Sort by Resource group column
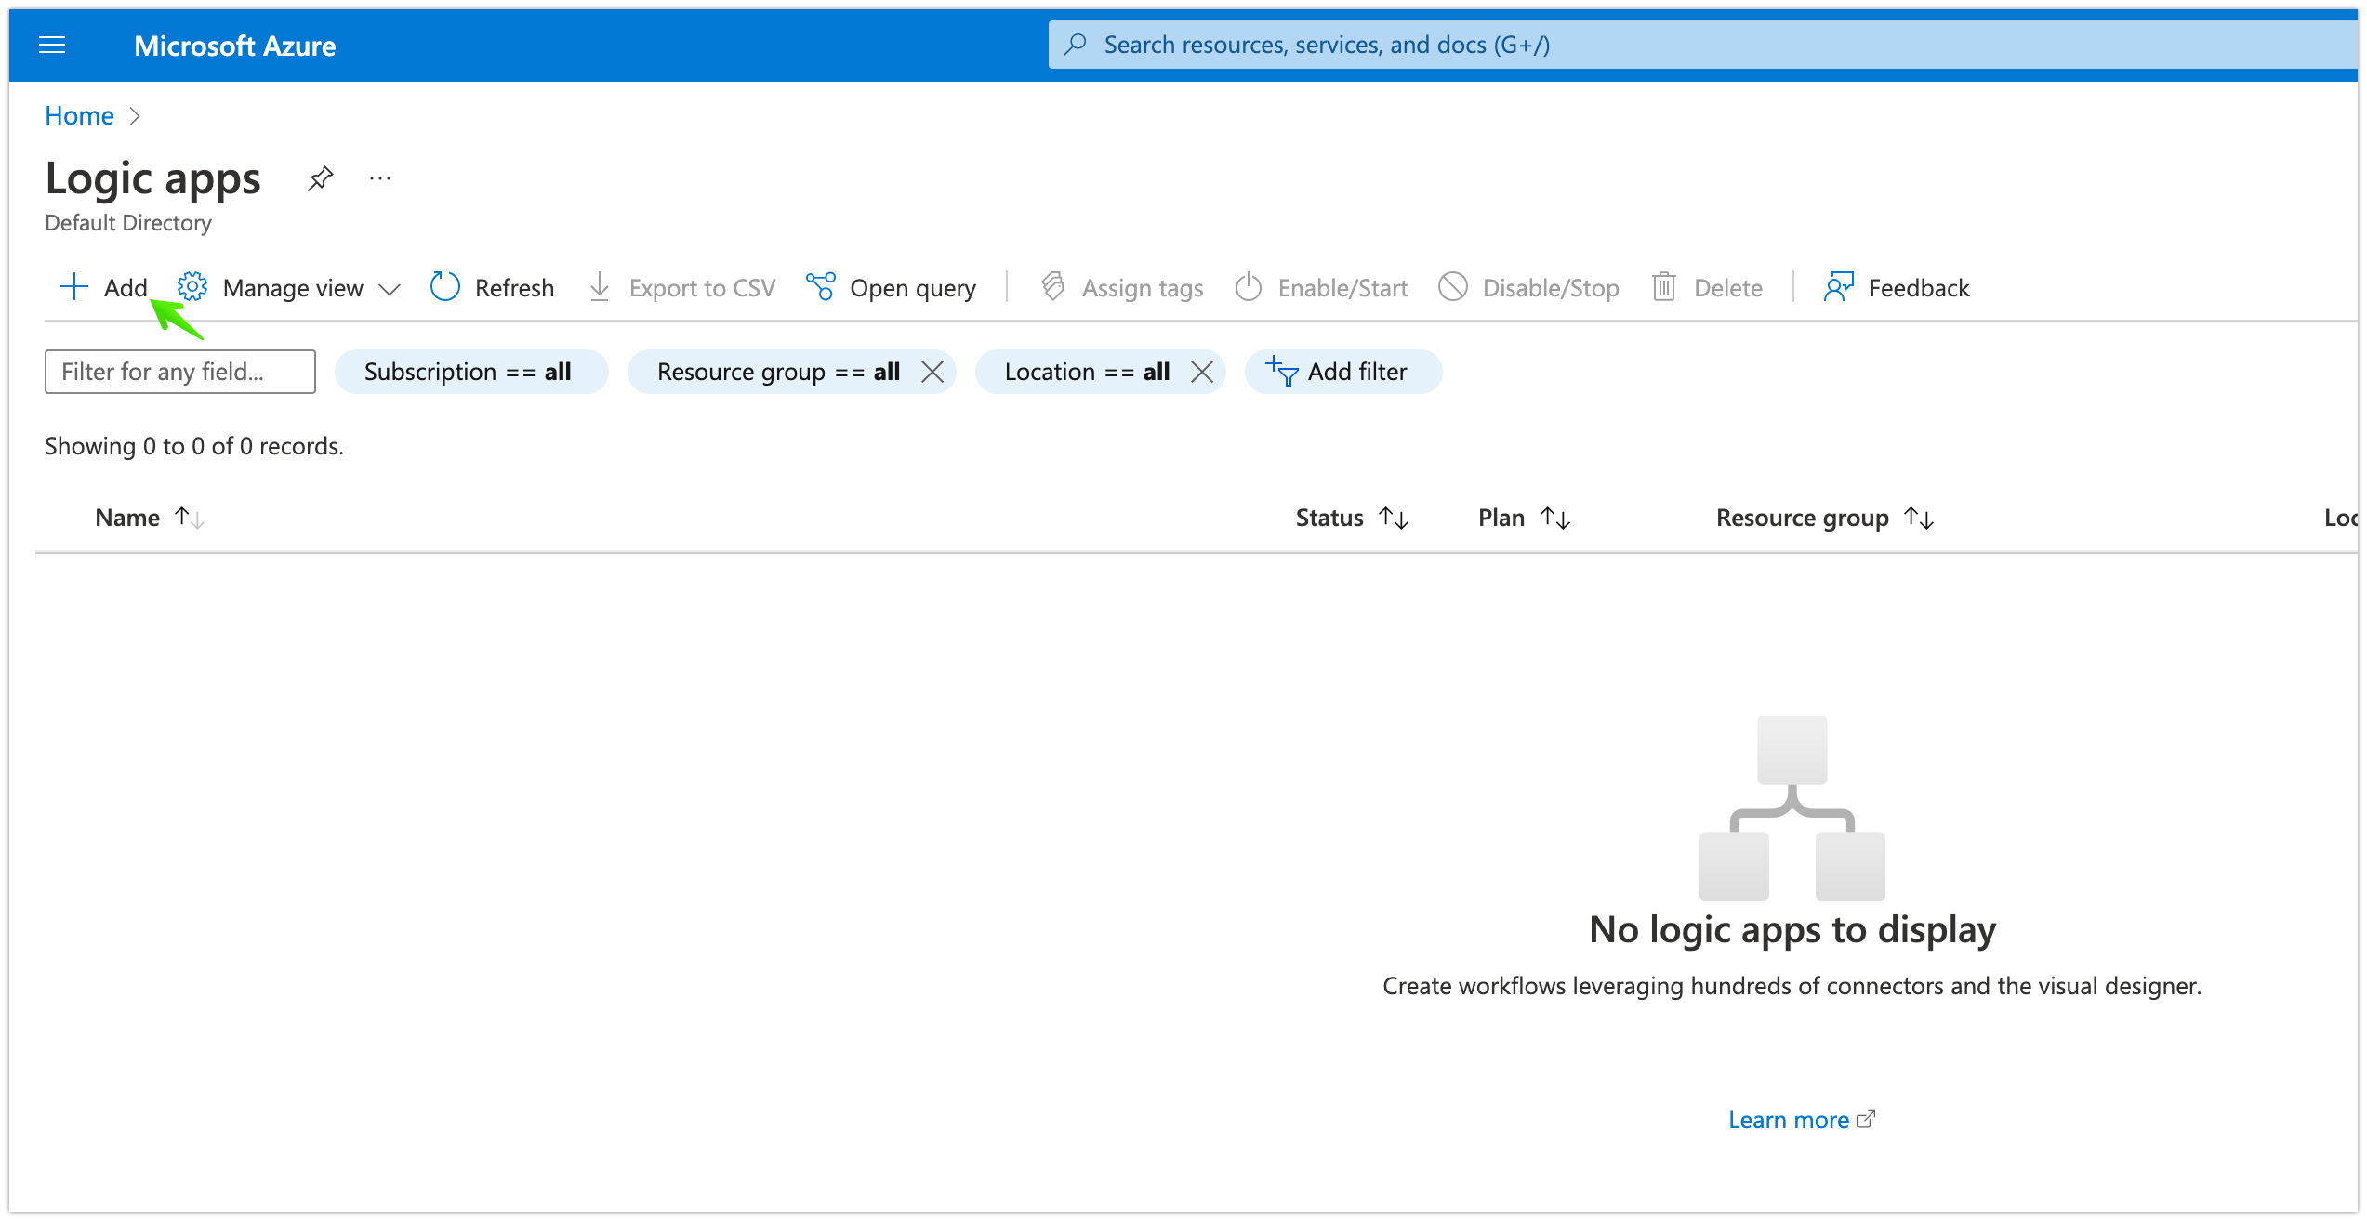Image resolution: width=2367 pixels, height=1221 pixels. (x=1825, y=518)
